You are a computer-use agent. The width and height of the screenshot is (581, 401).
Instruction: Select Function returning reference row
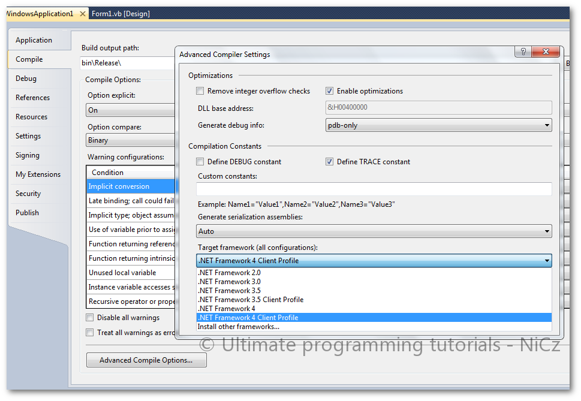click(131, 244)
